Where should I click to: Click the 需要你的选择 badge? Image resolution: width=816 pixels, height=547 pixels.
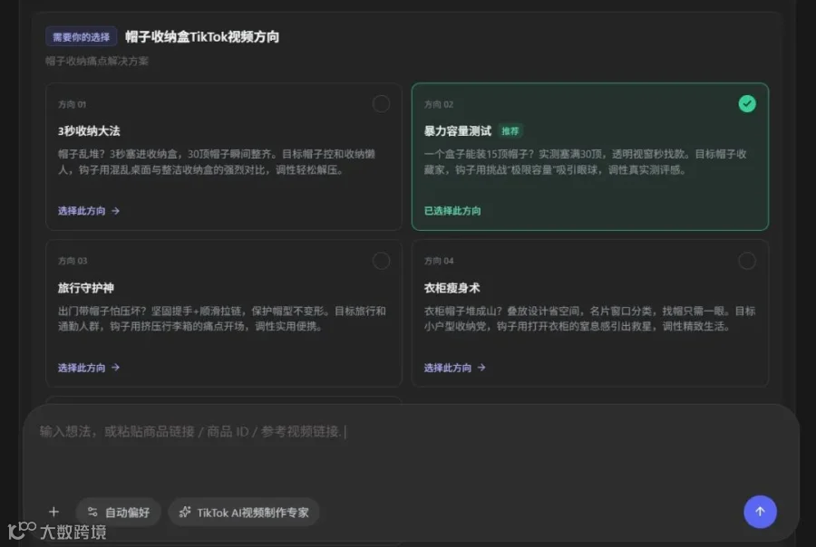click(82, 37)
